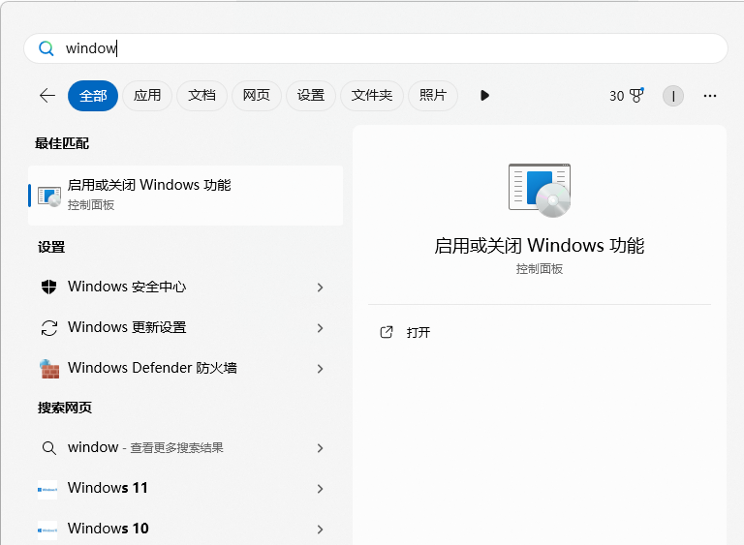Click the firewall brick icon for Windows Defender
This screenshot has width=744, height=545.
coord(49,369)
